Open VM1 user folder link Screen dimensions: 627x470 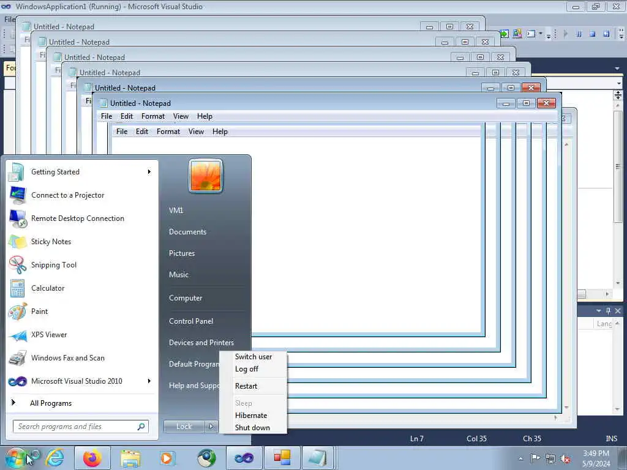click(176, 211)
